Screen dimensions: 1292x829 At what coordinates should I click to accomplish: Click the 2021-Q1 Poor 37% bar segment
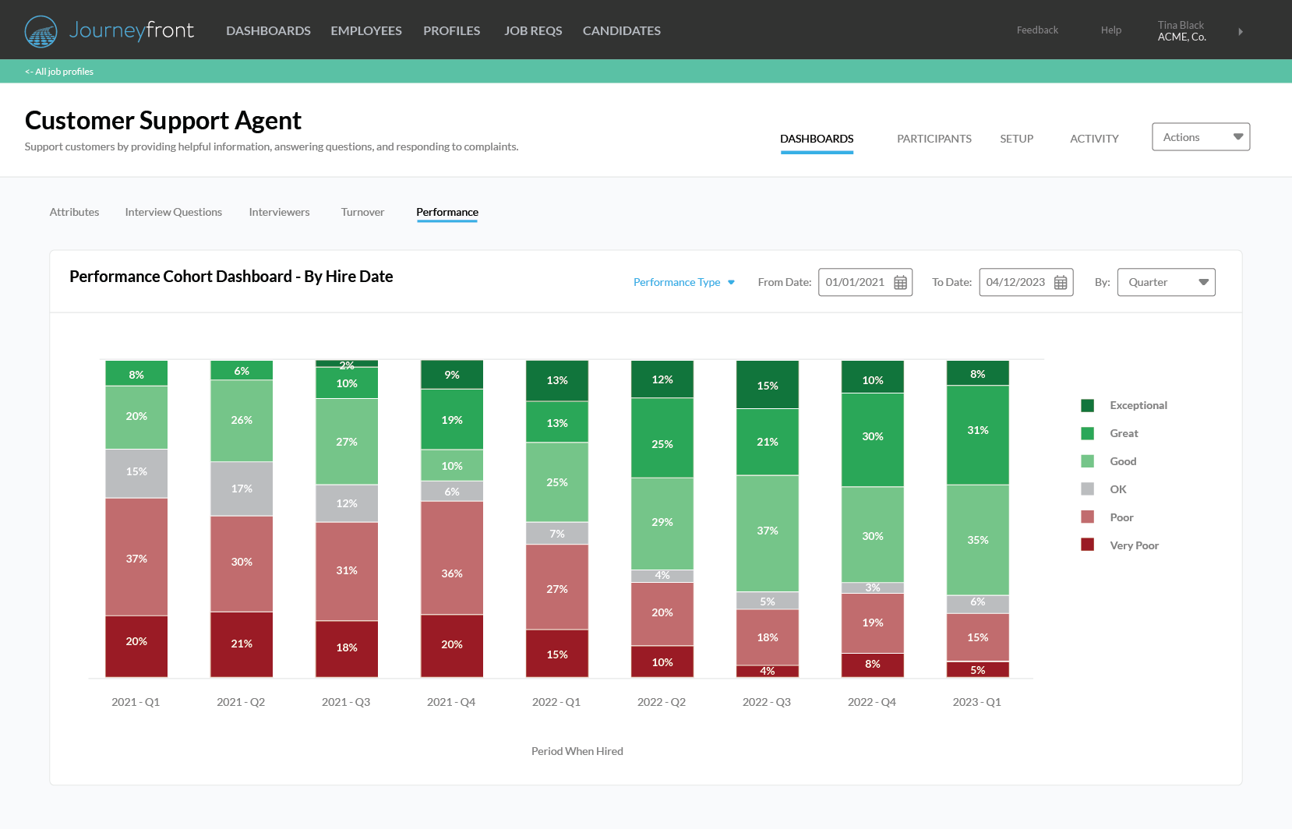pyautogui.click(x=136, y=557)
